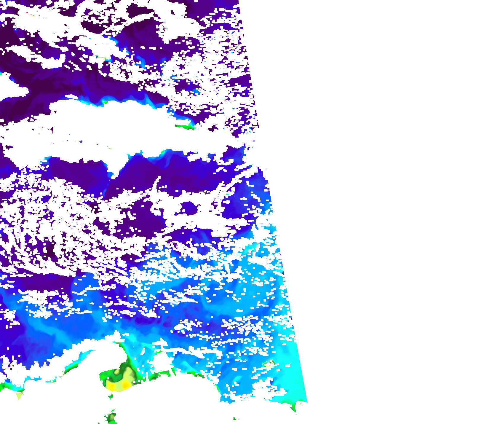Click the small green island fragment at the bottom
The height and width of the screenshot is (424, 489).
pos(111,417)
